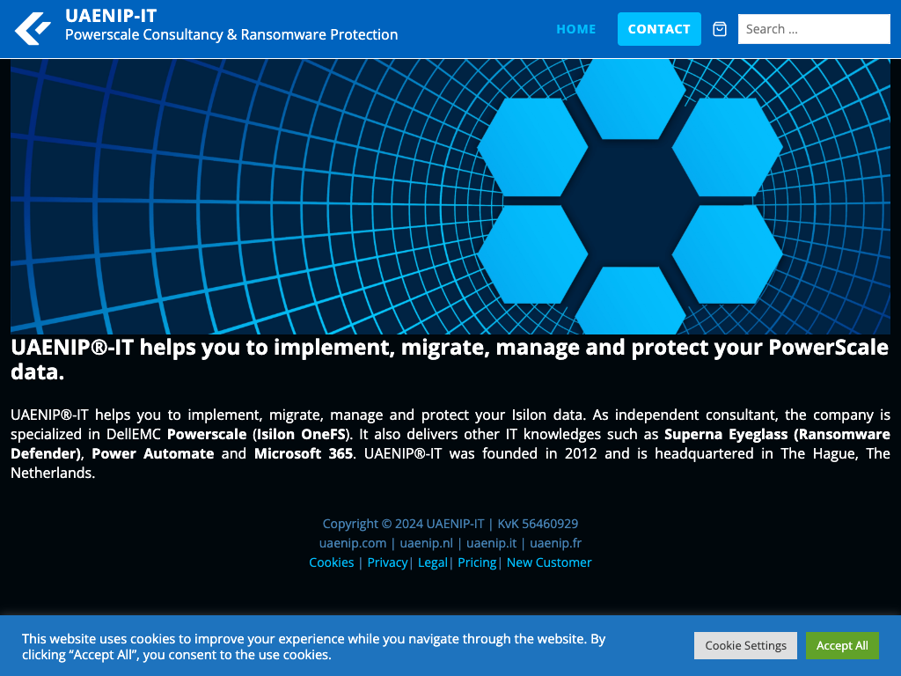Click the UAENIP-IT site title
This screenshot has height=676, width=901.
click(111, 16)
